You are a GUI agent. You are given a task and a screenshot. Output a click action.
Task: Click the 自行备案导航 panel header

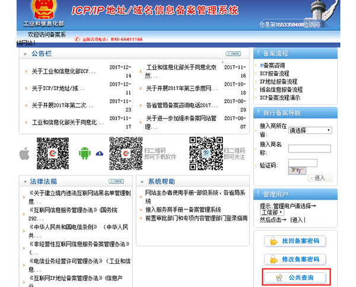click(295, 113)
